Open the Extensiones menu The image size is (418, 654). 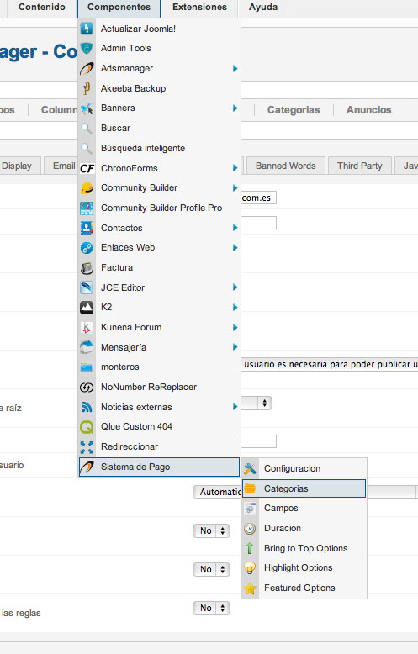pos(200,7)
